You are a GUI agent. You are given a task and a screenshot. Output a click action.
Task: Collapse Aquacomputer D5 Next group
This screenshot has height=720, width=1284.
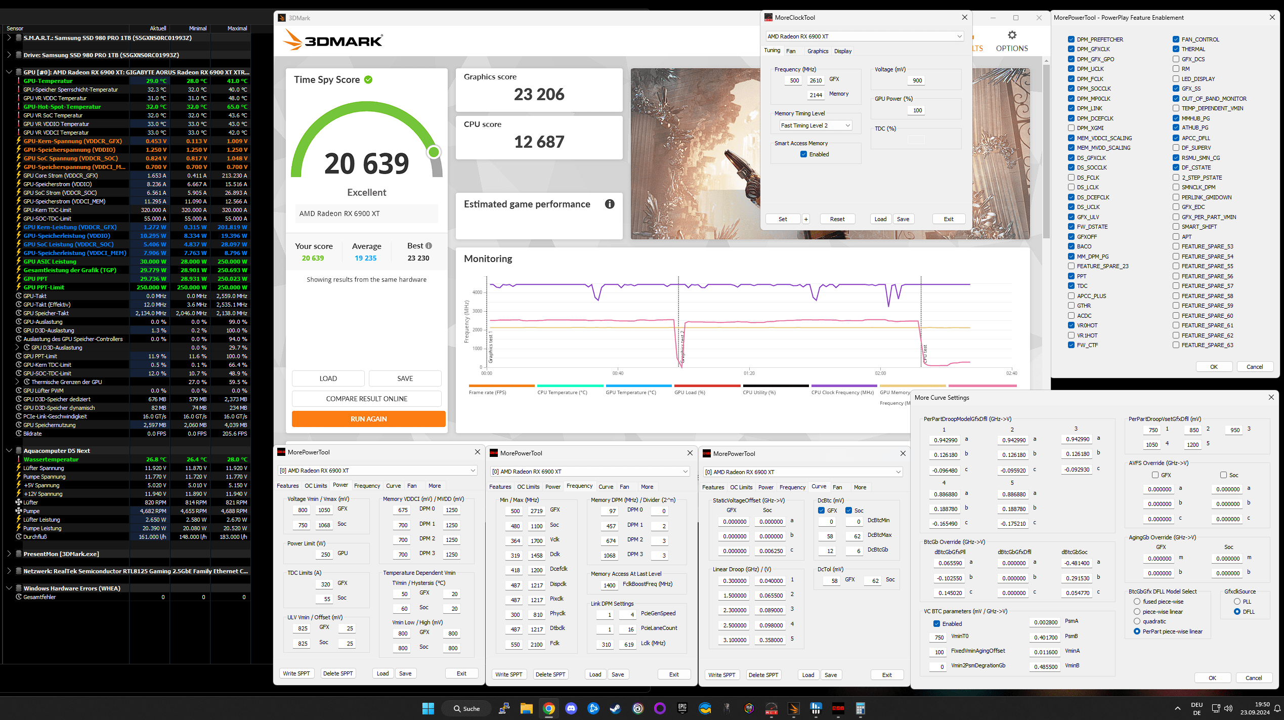9,451
